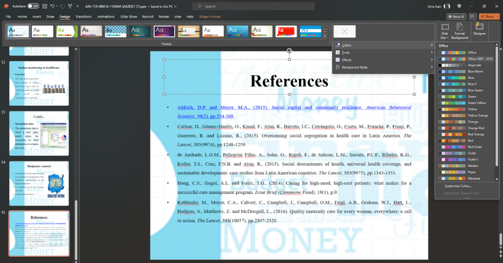Click the Undo arrow icon
The height and width of the screenshot is (263, 503).
coord(53,6)
